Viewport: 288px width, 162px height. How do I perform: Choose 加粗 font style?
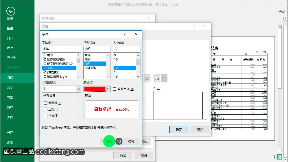(95, 64)
